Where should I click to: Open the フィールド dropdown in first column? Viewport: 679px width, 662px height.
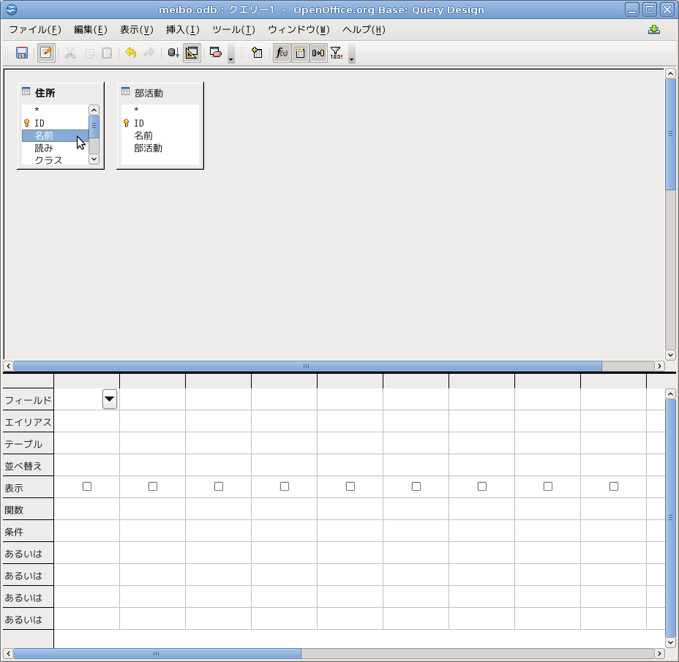(110, 399)
